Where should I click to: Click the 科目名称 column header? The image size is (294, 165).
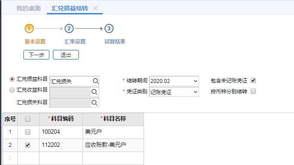[x=113, y=119]
